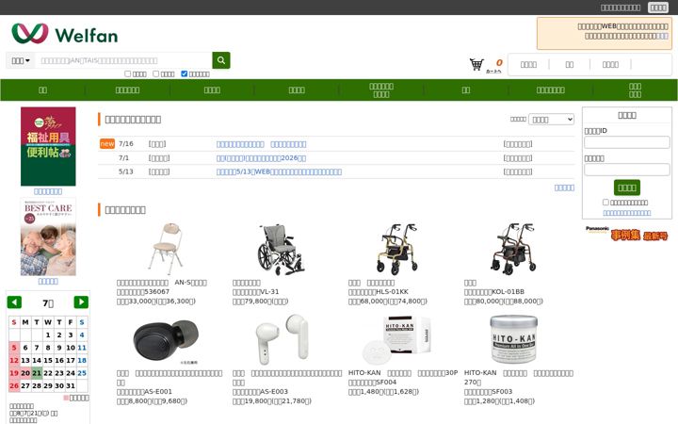Click first link in the header box beside cart
The width and height of the screenshot is (678, 424).
pyautogui.click(x=528, y=64)
